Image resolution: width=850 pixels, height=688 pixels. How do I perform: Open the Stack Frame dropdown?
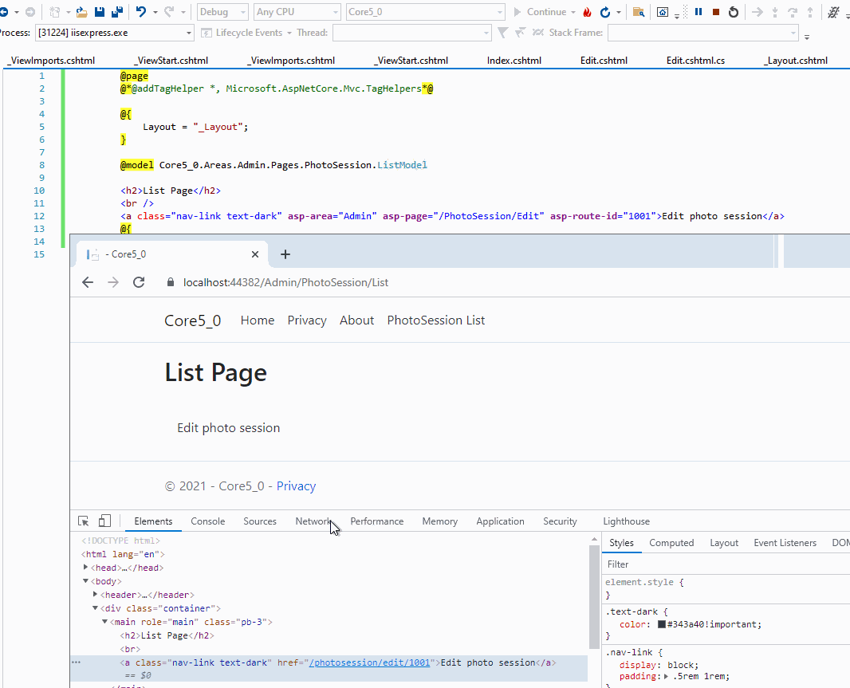[x=703, y=33]
